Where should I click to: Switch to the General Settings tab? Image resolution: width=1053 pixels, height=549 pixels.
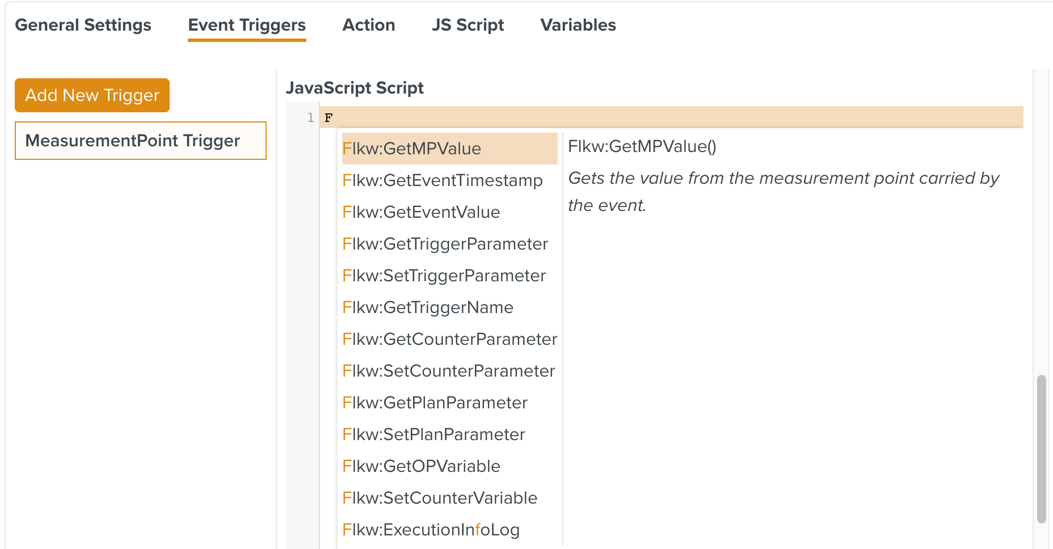(x=83, y=24)
